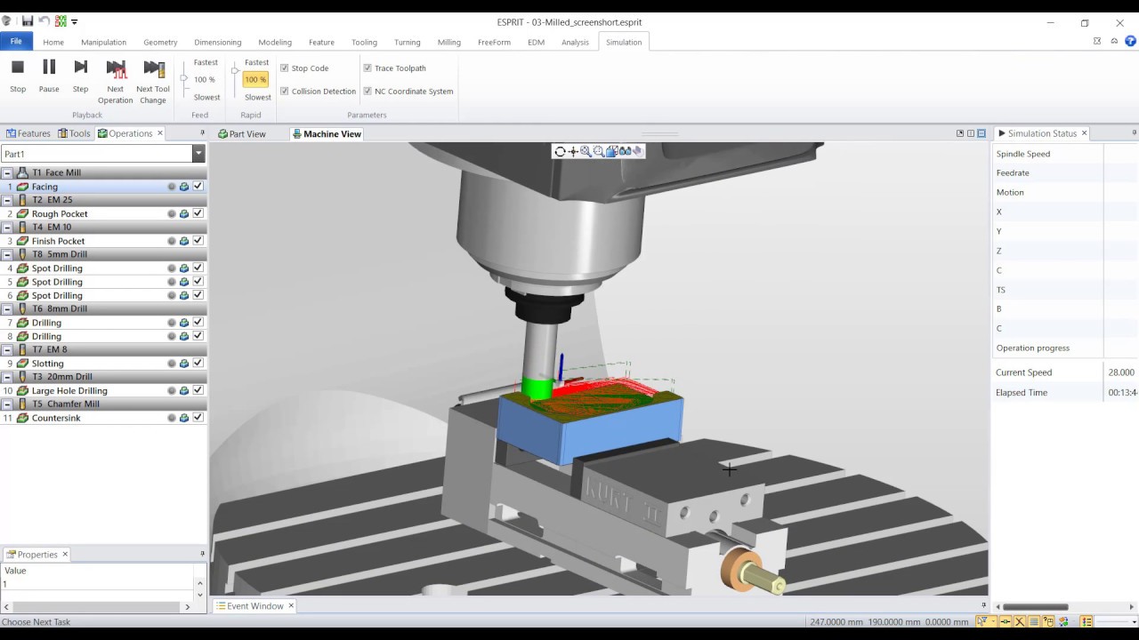Click the binoculars view icon
Viewport: 1139px width, 640px height.
pos(626,152)
